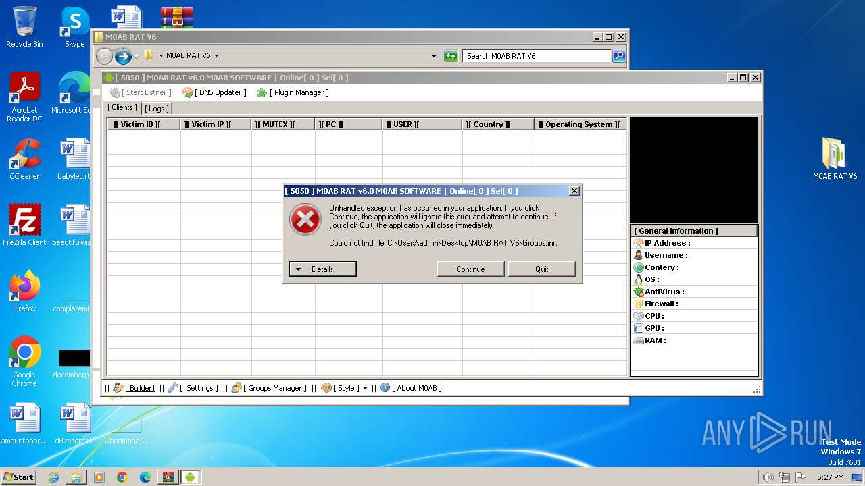Open the Builder from the bottom toolbar

click(134, 388)
